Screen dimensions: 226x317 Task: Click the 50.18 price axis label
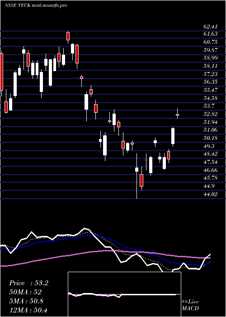tap(210, 138)
